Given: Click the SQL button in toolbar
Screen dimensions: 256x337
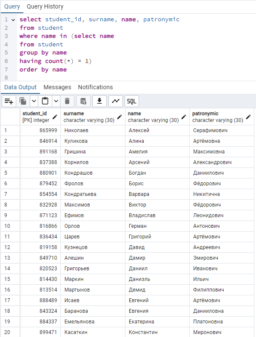Looking at the screenshot, I should 132,101.
